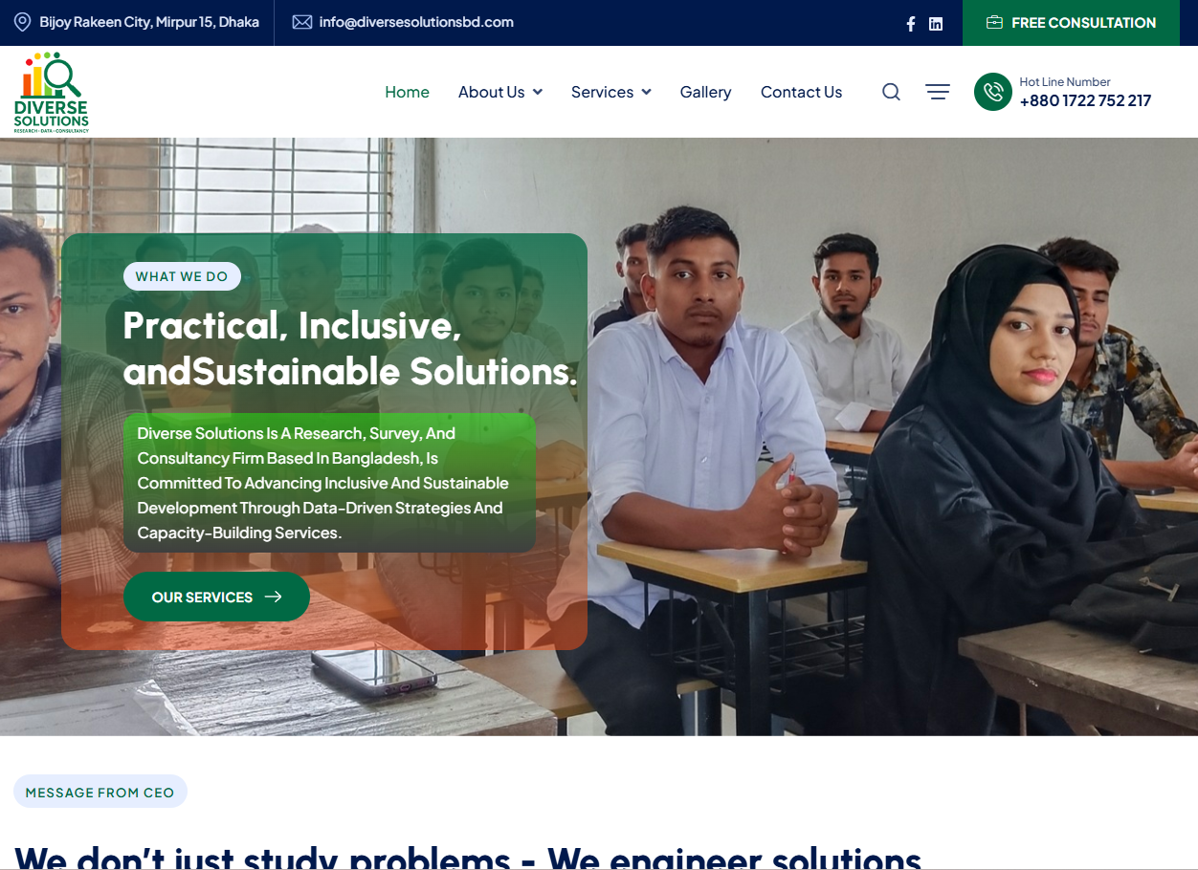Click the location pin icon
This screenshot has height=870, width=1198.
(22, 22)
